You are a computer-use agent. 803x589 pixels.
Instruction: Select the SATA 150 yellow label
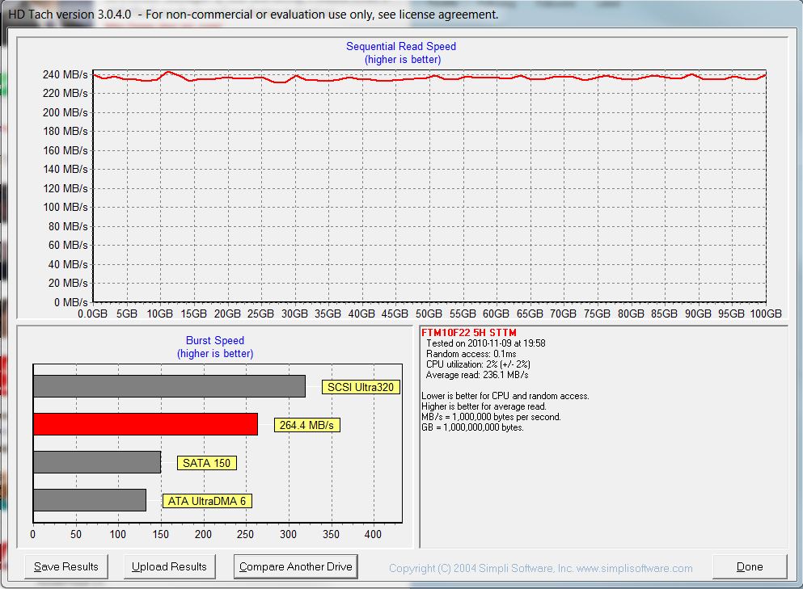tap(206, 463)
